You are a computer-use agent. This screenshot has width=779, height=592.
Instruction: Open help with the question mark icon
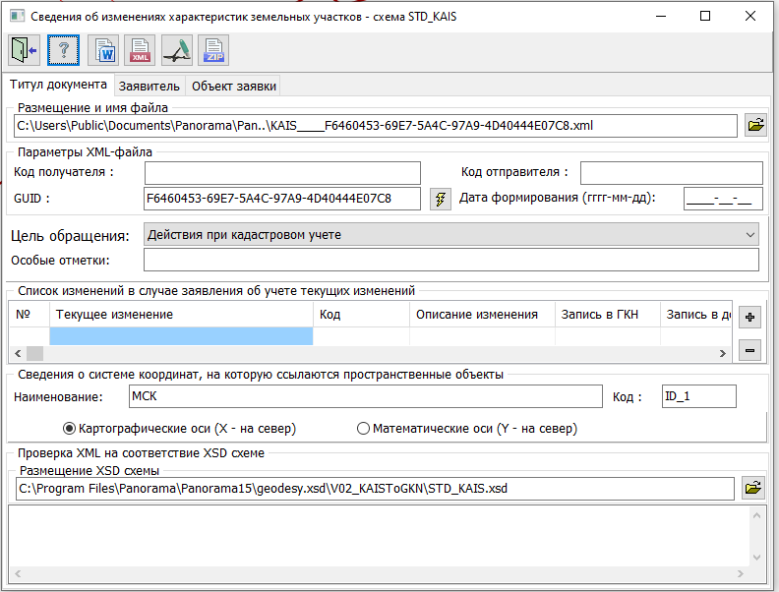pos(63,50)
